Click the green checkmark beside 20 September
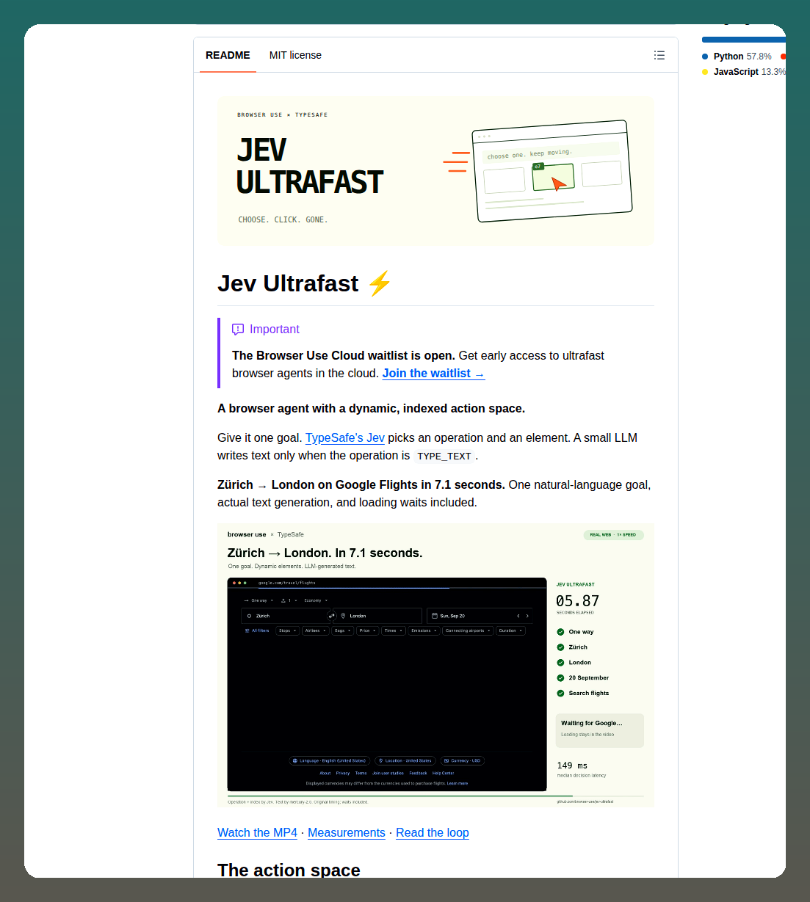810x902 pixels. point(560,678)
